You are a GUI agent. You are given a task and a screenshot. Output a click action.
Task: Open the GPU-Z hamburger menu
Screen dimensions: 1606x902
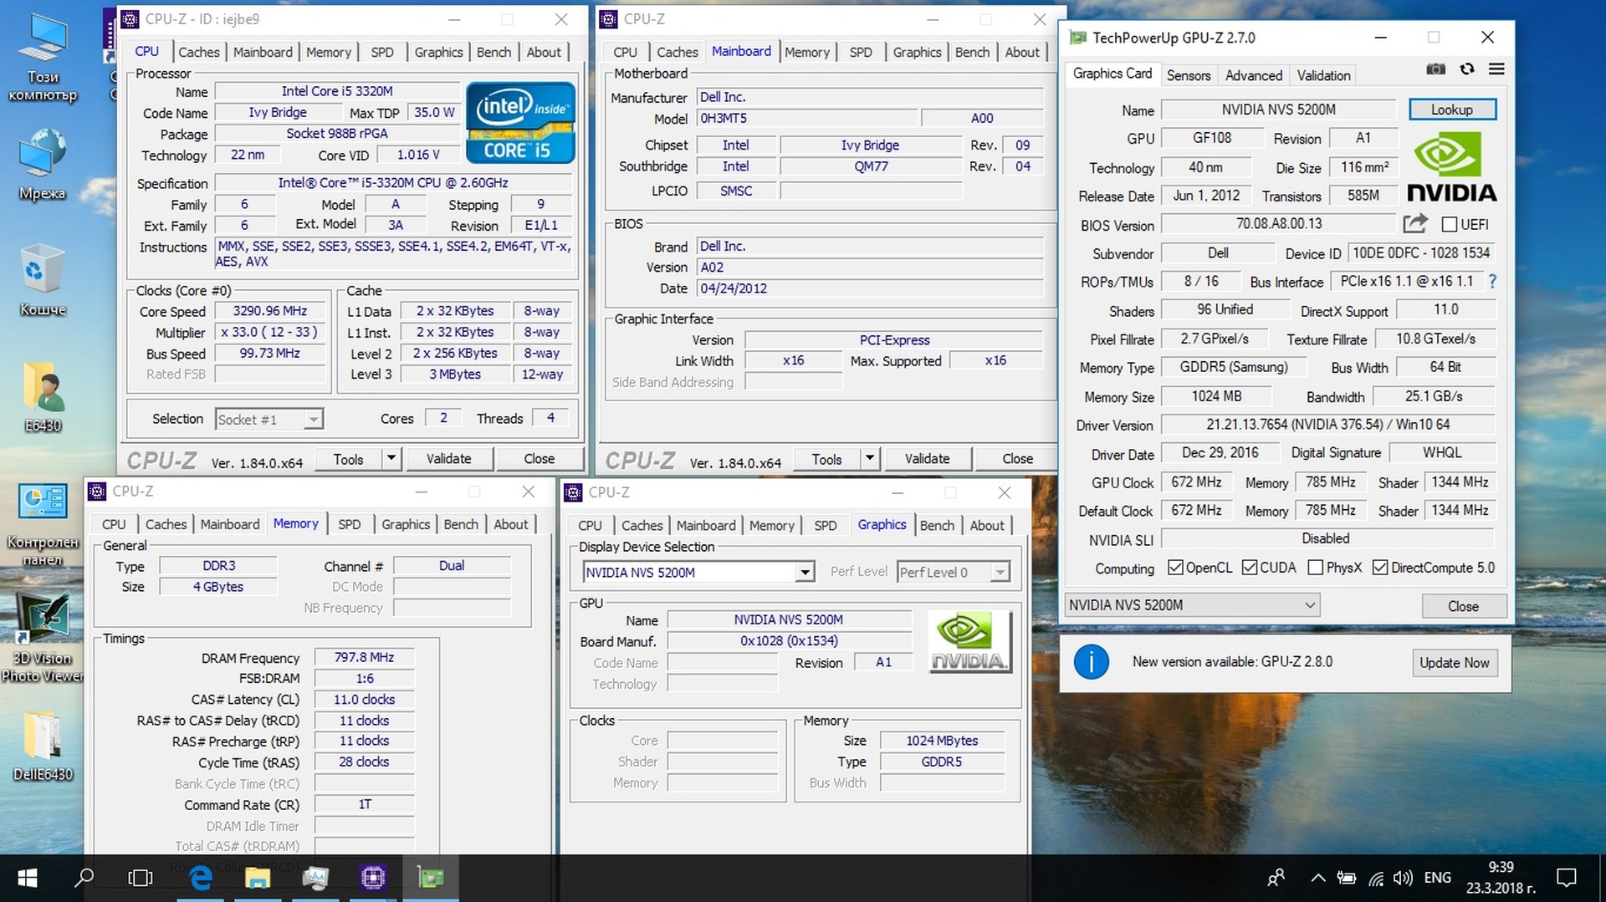click(x=1496, y=69)
